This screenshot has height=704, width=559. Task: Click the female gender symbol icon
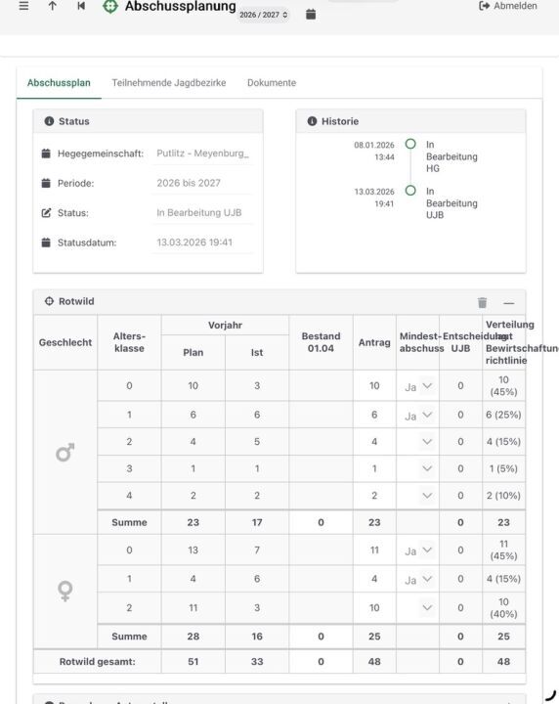(x=65, y=591)
